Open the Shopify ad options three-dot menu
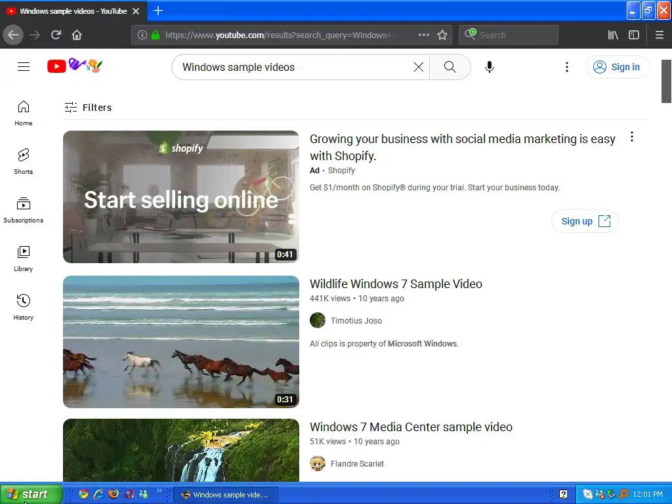Viewport: 672px width, 504px height. 631,136
